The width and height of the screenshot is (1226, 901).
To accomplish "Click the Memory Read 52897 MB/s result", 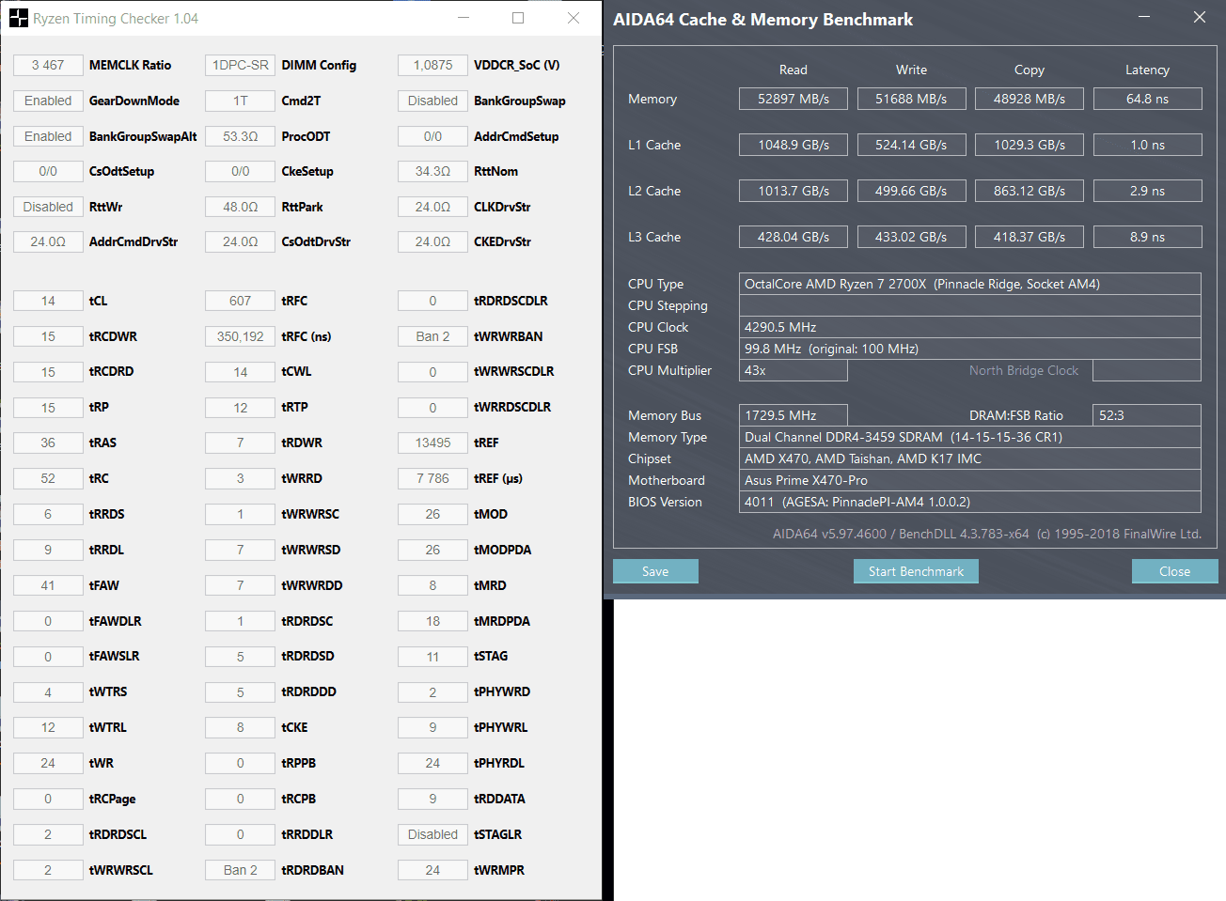I will click(x=794, y=99).
